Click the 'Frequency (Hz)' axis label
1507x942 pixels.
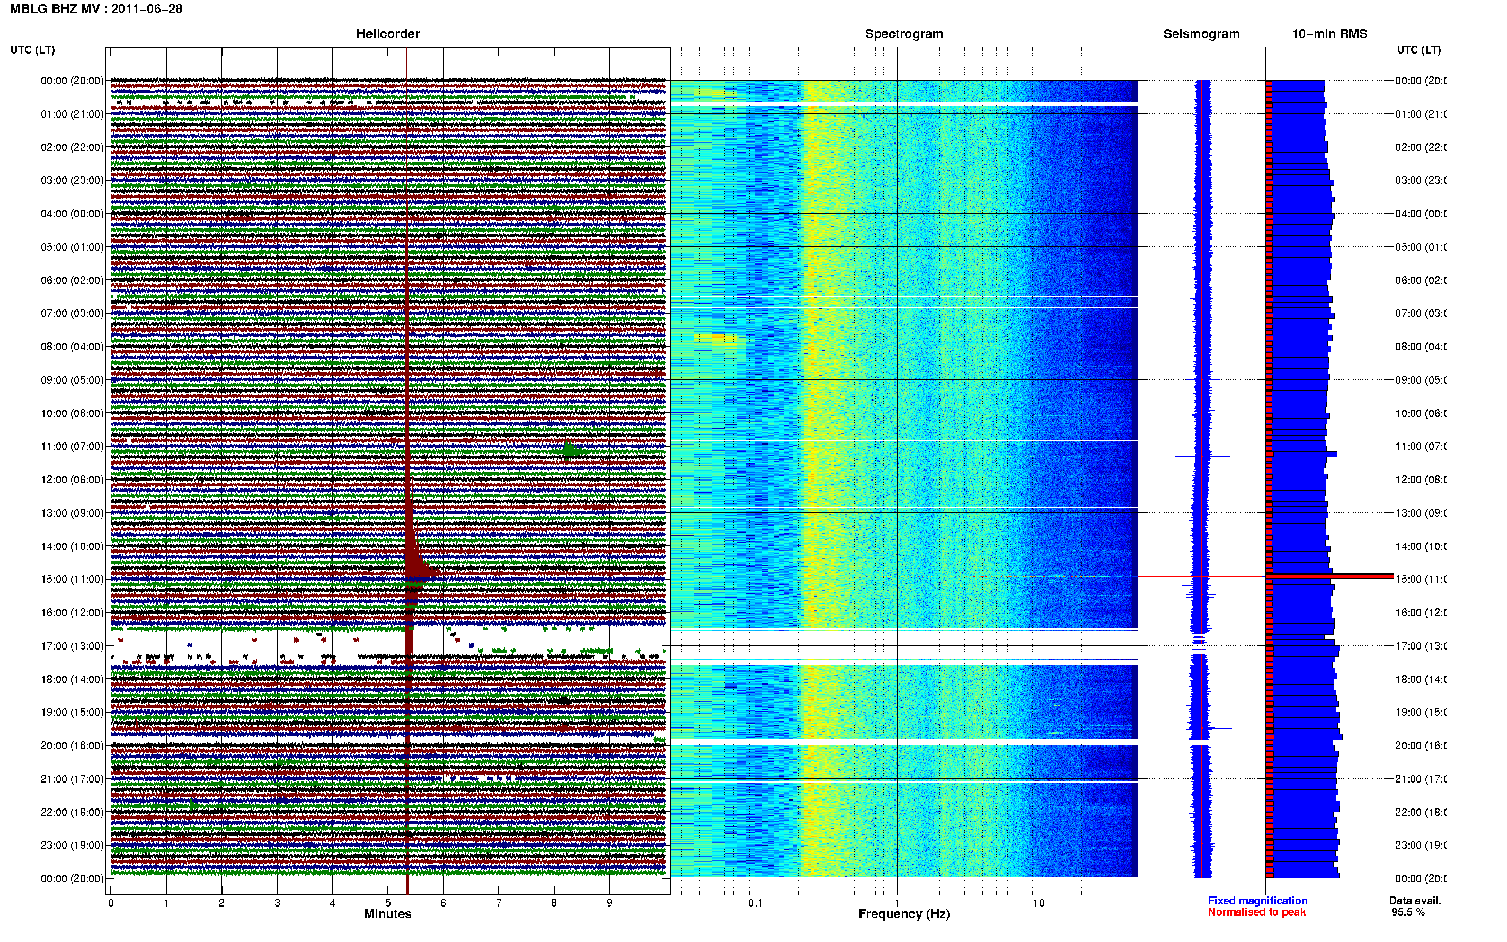click(904, 914)
